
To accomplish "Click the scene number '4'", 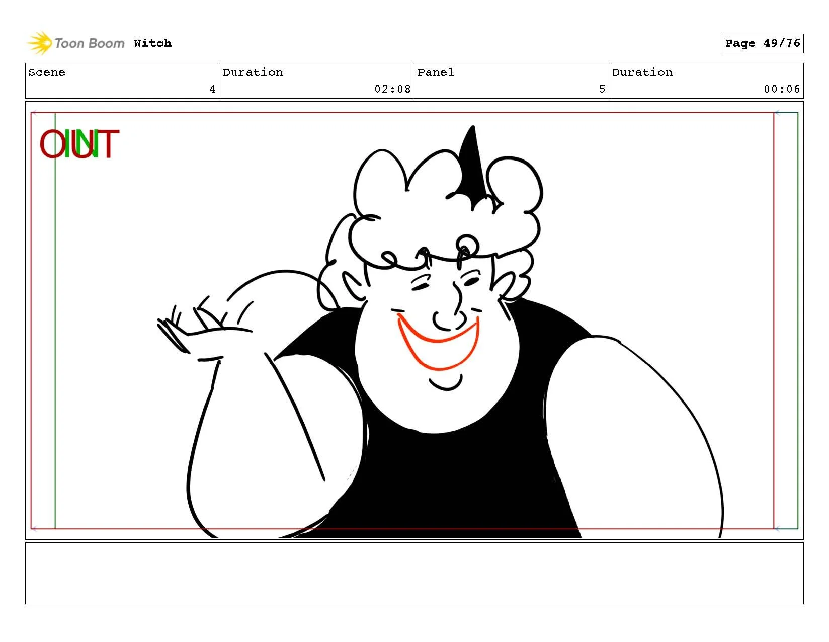I will (x=213, y=89).
